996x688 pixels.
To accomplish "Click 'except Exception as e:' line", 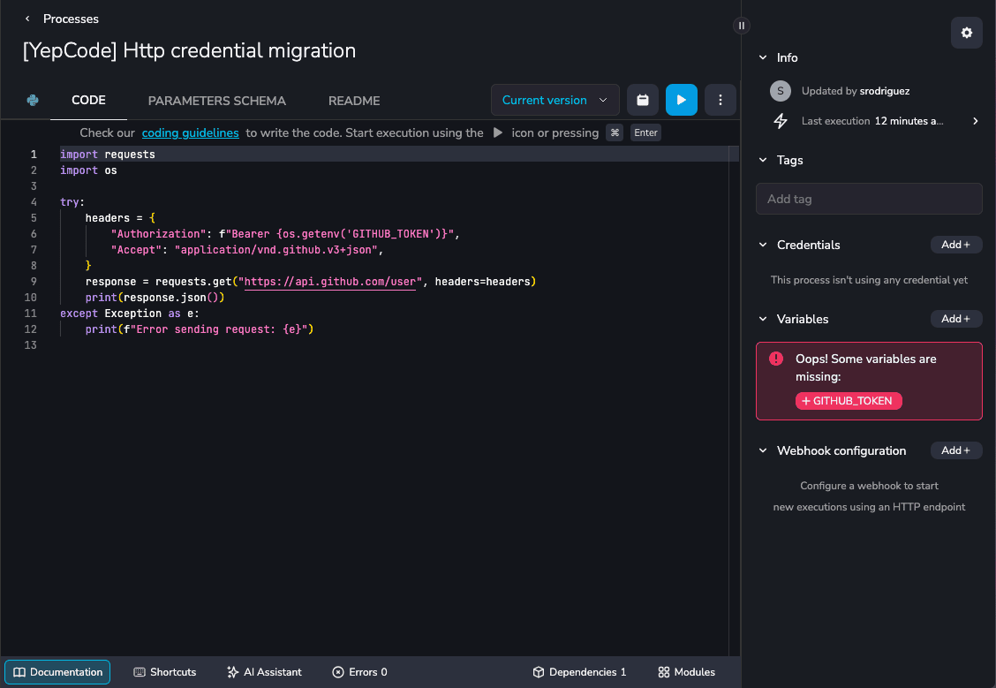I will pos(130,314).
